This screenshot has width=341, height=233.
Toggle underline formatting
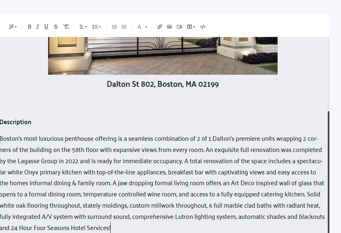click(x=46, y=27)
